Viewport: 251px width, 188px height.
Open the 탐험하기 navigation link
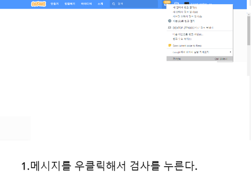click(x=70, y=4)
